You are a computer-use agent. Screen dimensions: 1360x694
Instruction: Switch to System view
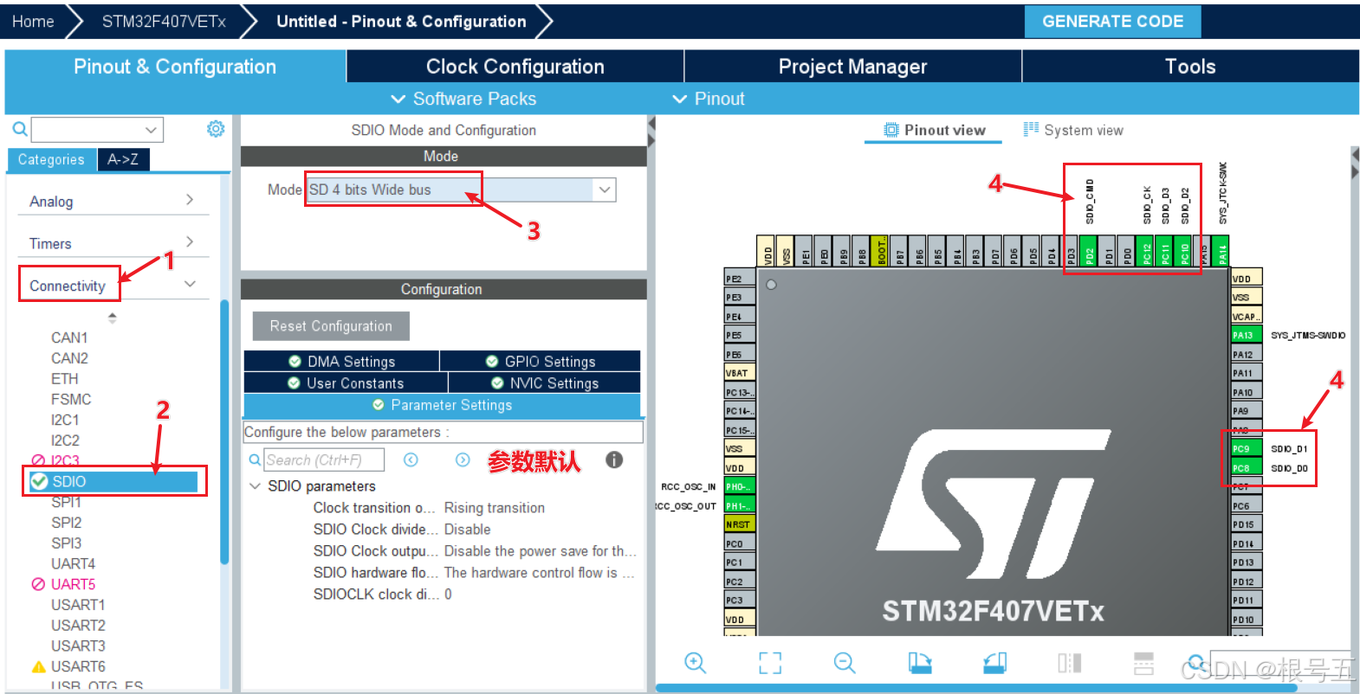[1073, 130]
